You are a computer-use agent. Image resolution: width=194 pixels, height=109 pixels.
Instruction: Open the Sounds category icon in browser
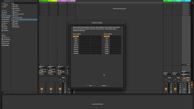(2, 12)
